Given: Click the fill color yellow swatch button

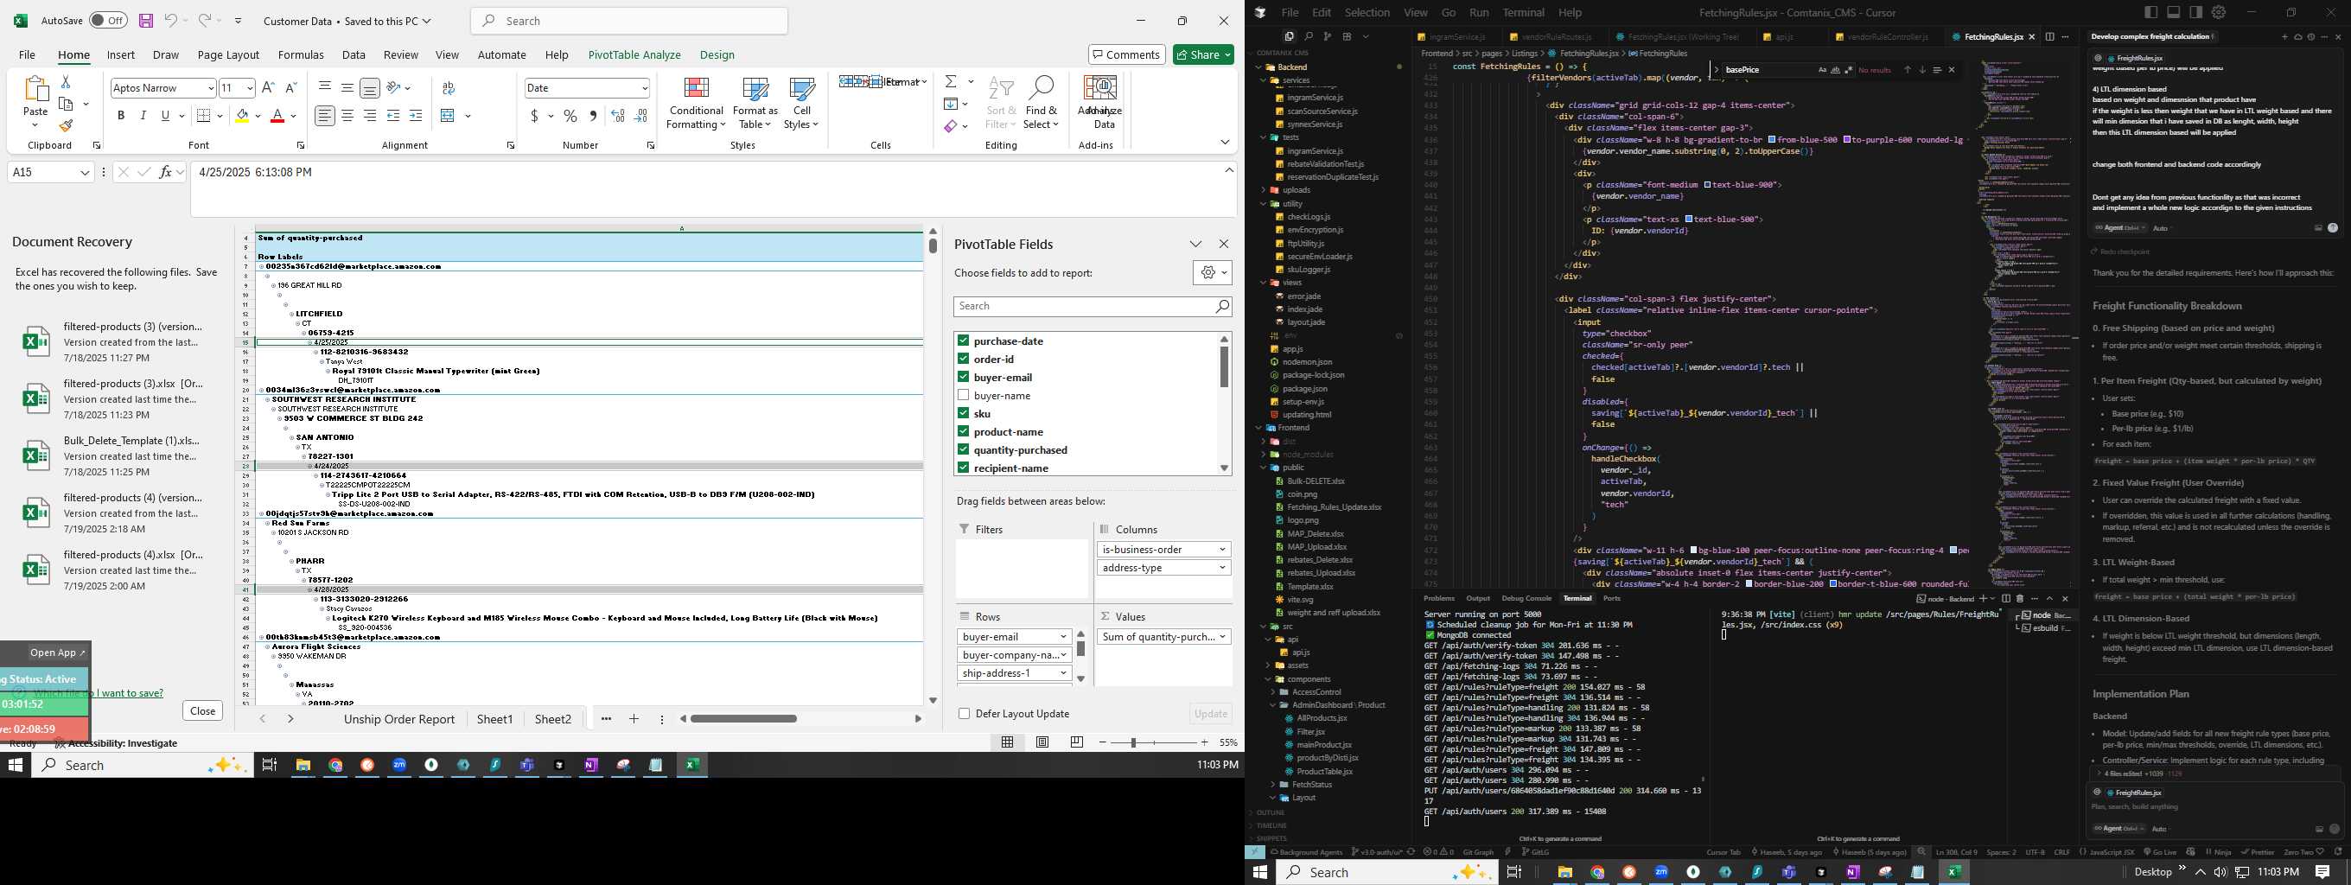Looking at the screenshot, I should (x=241, y=116).
